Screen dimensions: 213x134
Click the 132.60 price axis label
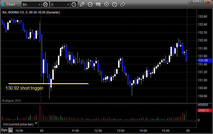[x=202, y=16]
